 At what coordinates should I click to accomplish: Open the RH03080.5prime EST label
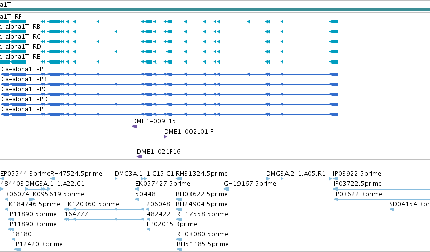tap(203, 234)
